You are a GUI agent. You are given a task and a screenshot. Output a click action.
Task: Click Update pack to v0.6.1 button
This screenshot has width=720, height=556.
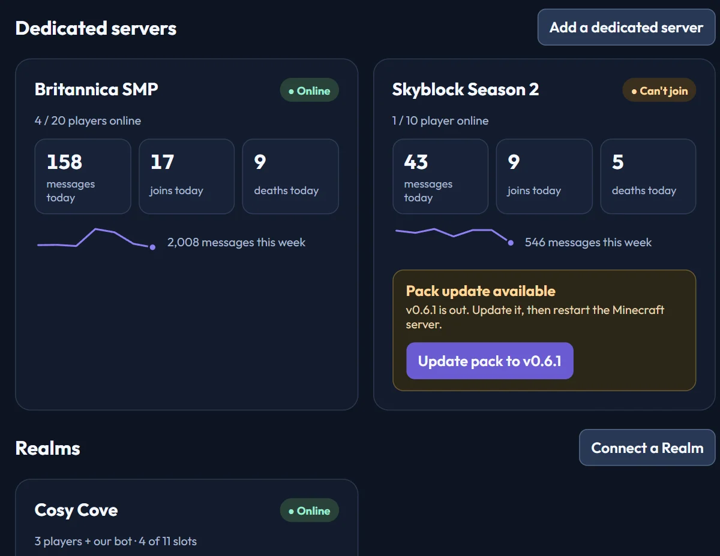tap(490, 361)
